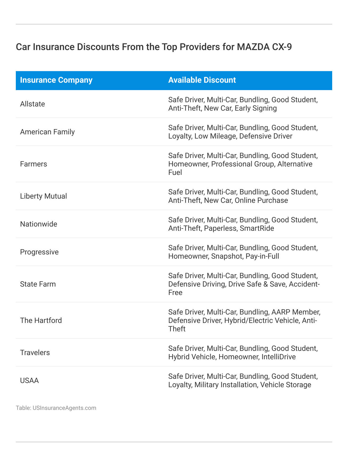
Task: Click the table title mentioning MAZDA CX-9
Action: (x=154, y=47)
